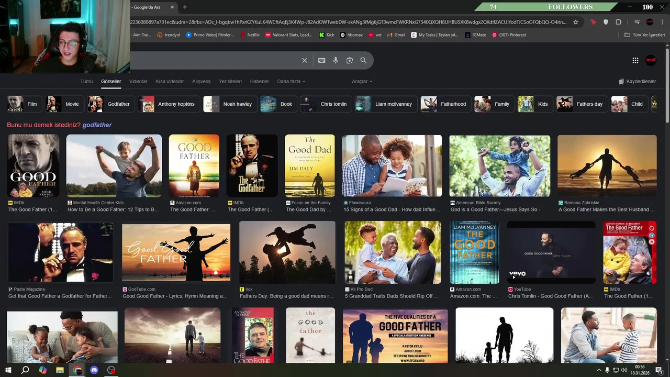Submit search with the magnifier icon

(x=363, y=60)
